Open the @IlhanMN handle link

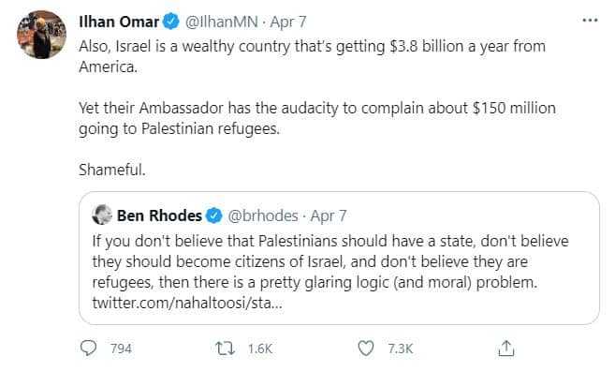(221, 22)
